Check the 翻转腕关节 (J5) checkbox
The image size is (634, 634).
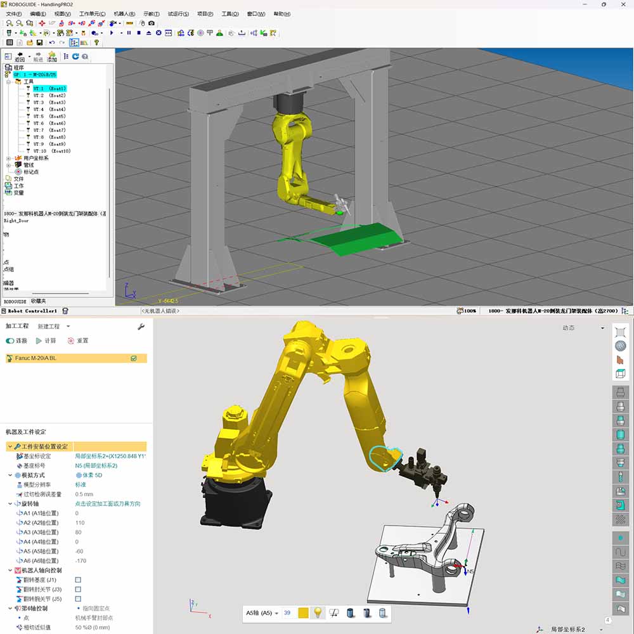pyautogui.click(x=78, y=599)
